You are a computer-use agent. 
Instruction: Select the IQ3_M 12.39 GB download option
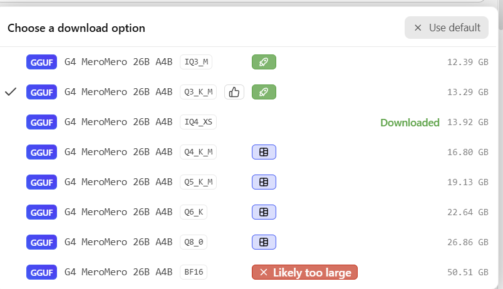[247, 62]
